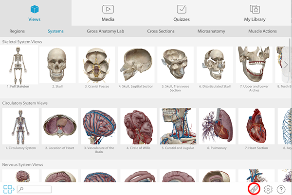Open the Location of Heart view
The height and width of the screenshot is (195, 292).
[60, 126]
